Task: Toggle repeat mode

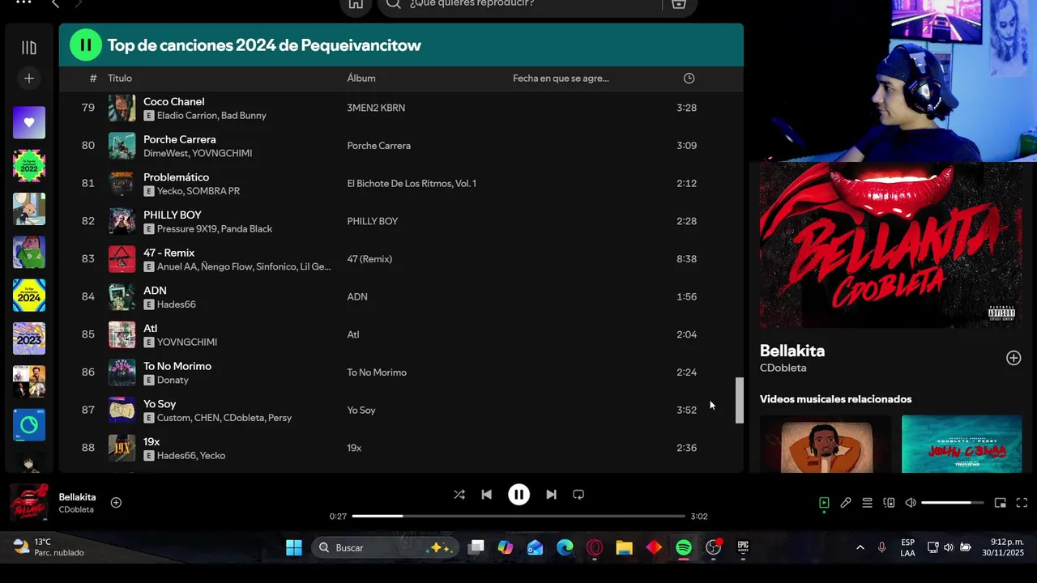Action: coord(578,495)
